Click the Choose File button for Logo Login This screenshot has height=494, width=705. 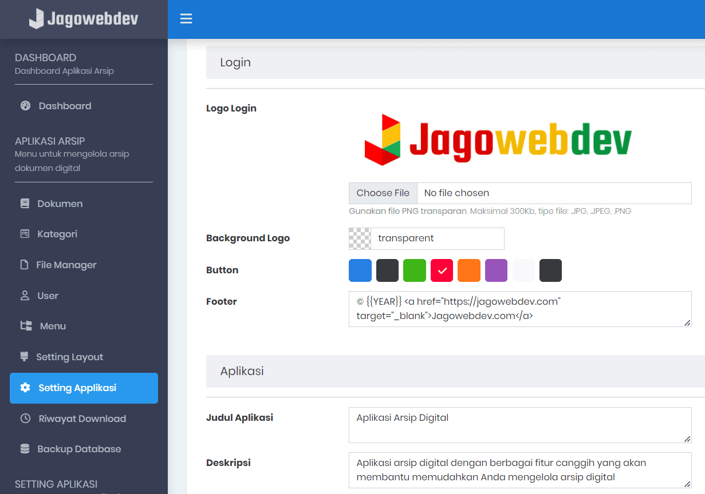(383, 193)
